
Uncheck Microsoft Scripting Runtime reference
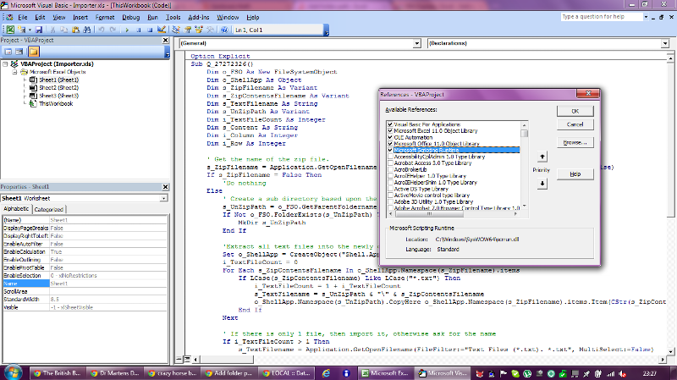390,151
